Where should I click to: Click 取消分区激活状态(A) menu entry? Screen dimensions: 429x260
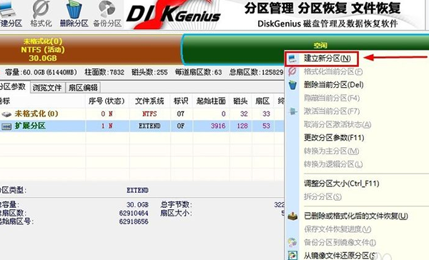tap(337, 125)
